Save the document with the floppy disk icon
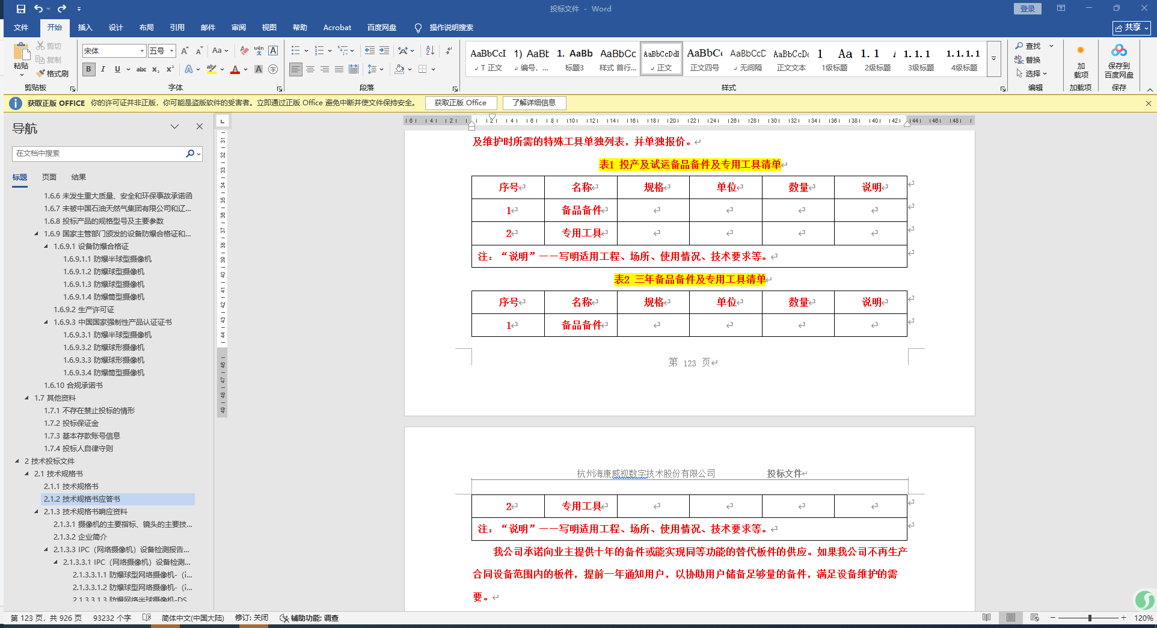The width and height of the screenshot is (1157, 628). pos(21,9)
